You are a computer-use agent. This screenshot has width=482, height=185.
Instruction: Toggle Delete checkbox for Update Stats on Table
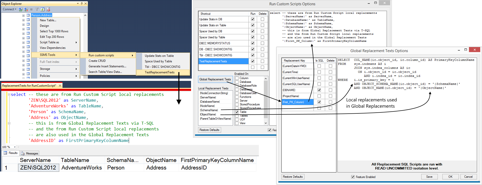[262, 25]
